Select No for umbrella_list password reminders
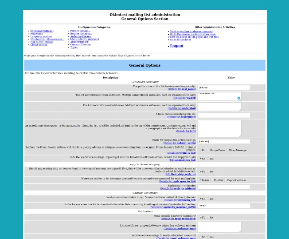Screen dimensions: 289x239 200,199
